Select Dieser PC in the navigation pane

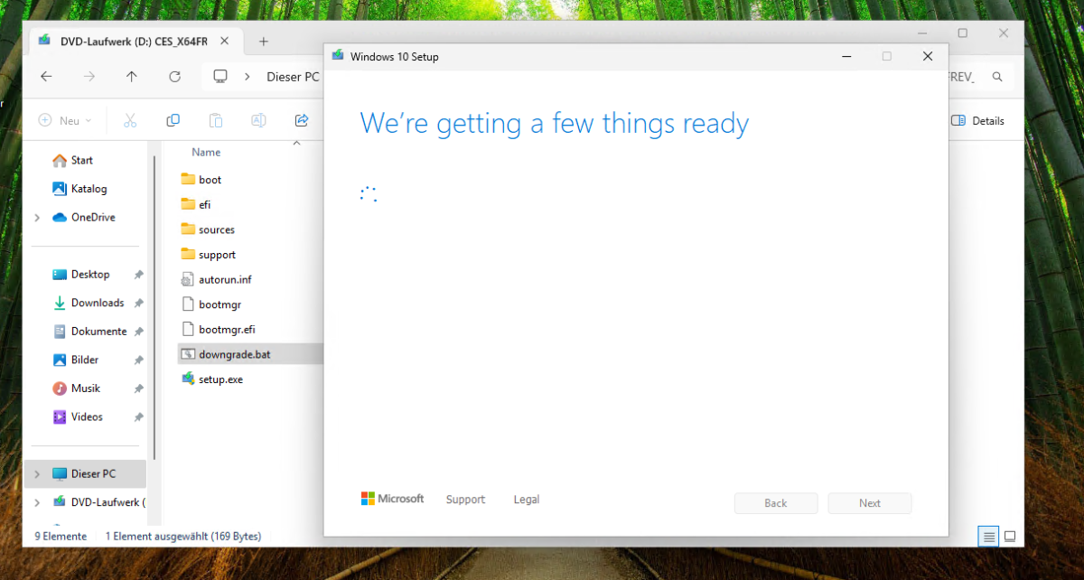pyautogui.click(x=93, y=473)
